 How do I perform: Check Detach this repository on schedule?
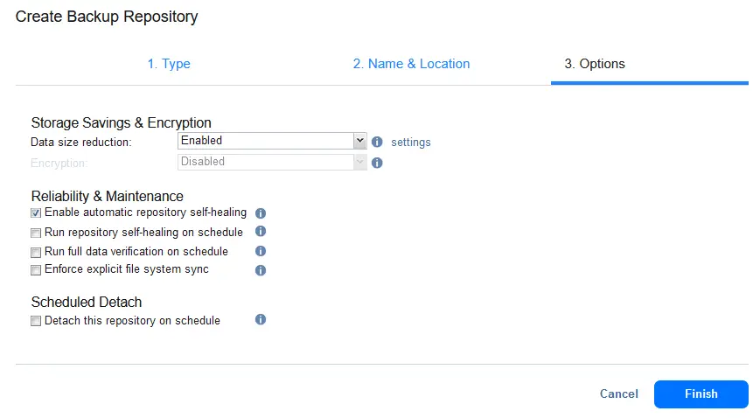pos(36,321)
